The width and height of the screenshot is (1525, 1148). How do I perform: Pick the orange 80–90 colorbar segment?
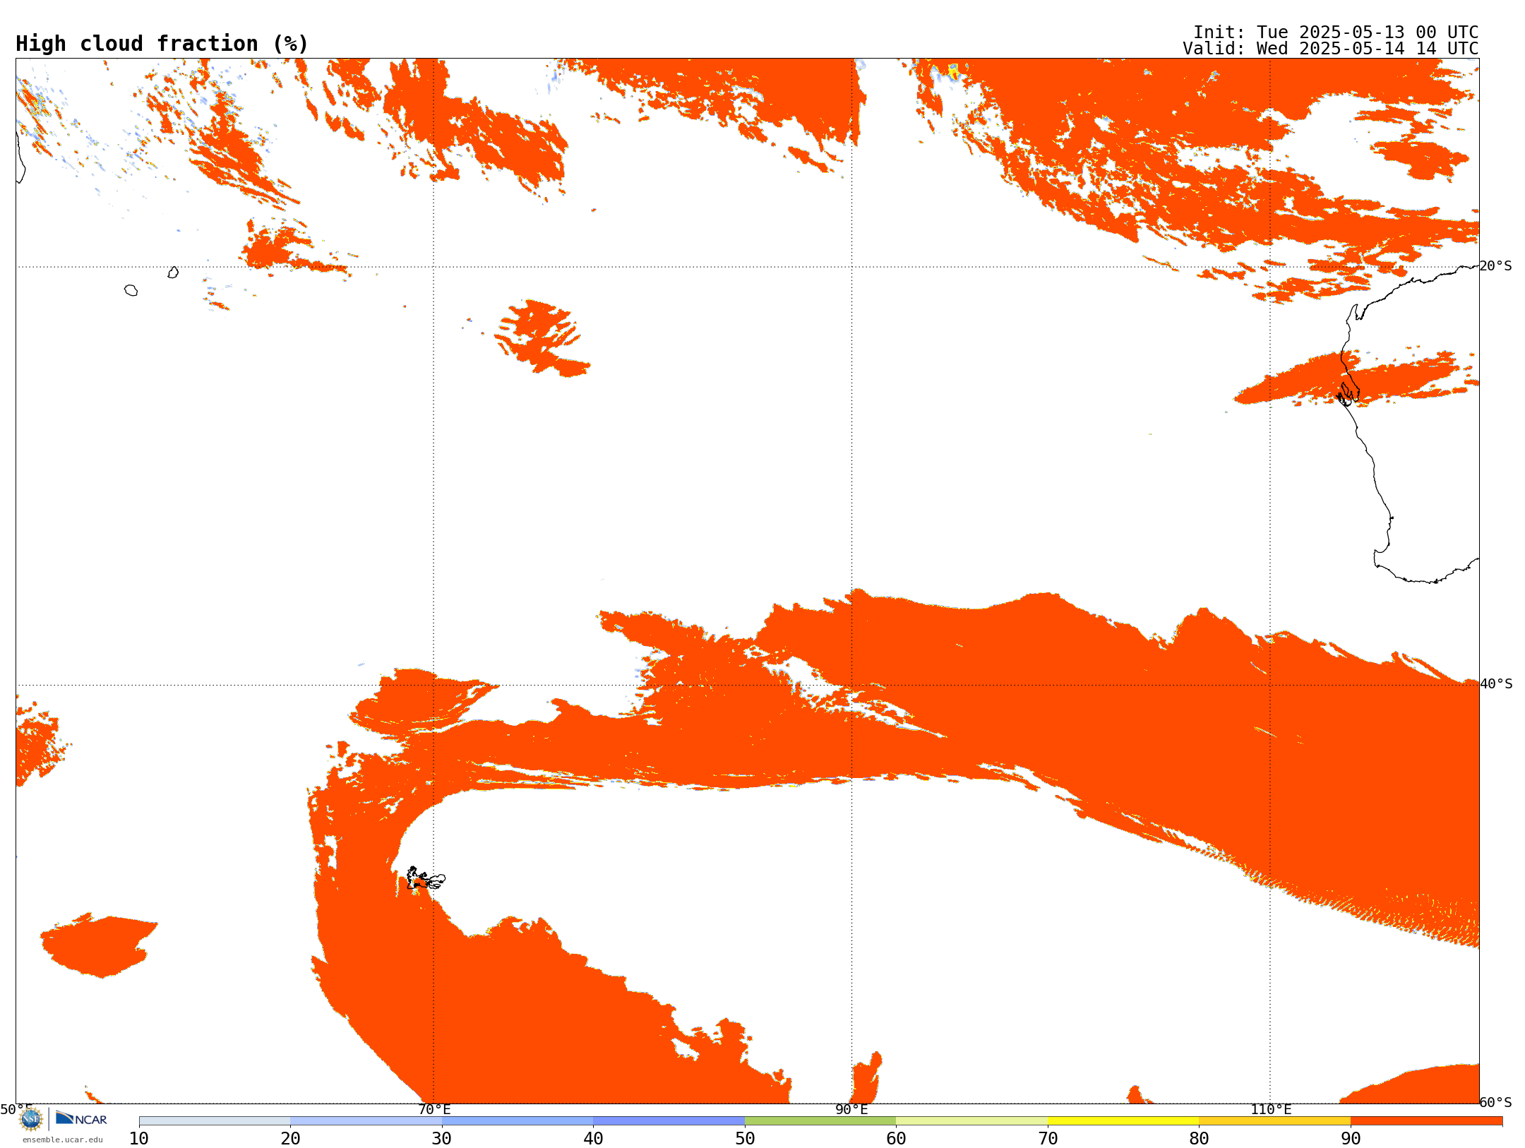click(1274, 1121)
